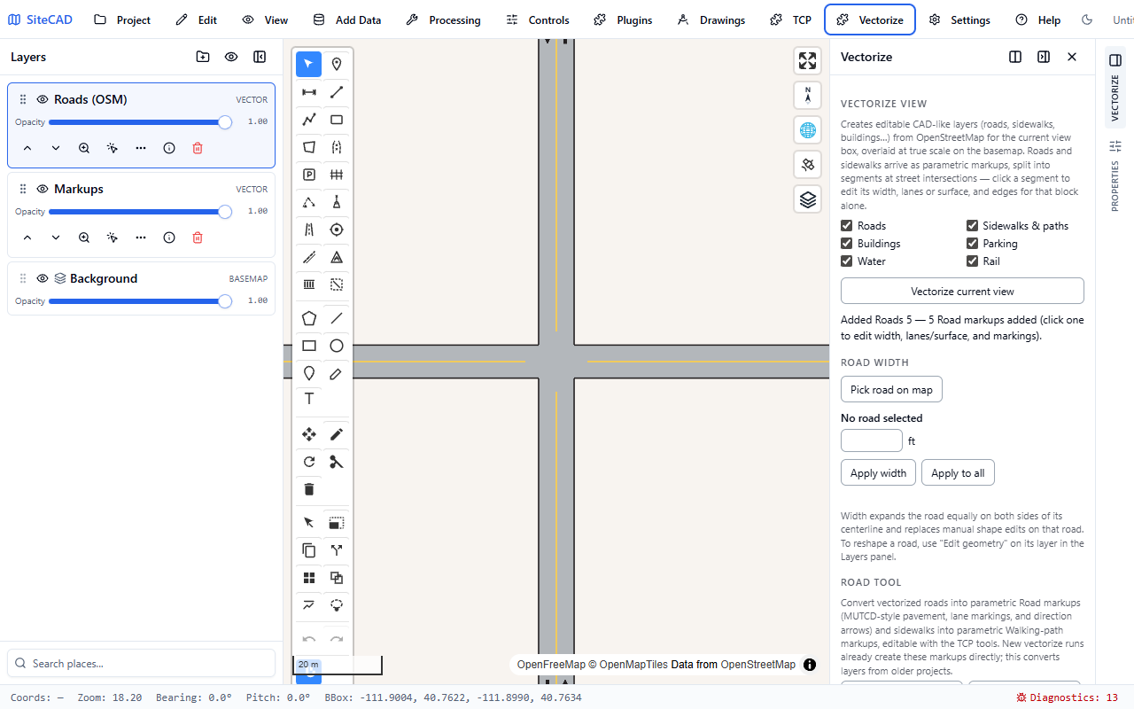Hide the Background basemap layer
The width and height of the screenshot is (1134, 709).
43,278
